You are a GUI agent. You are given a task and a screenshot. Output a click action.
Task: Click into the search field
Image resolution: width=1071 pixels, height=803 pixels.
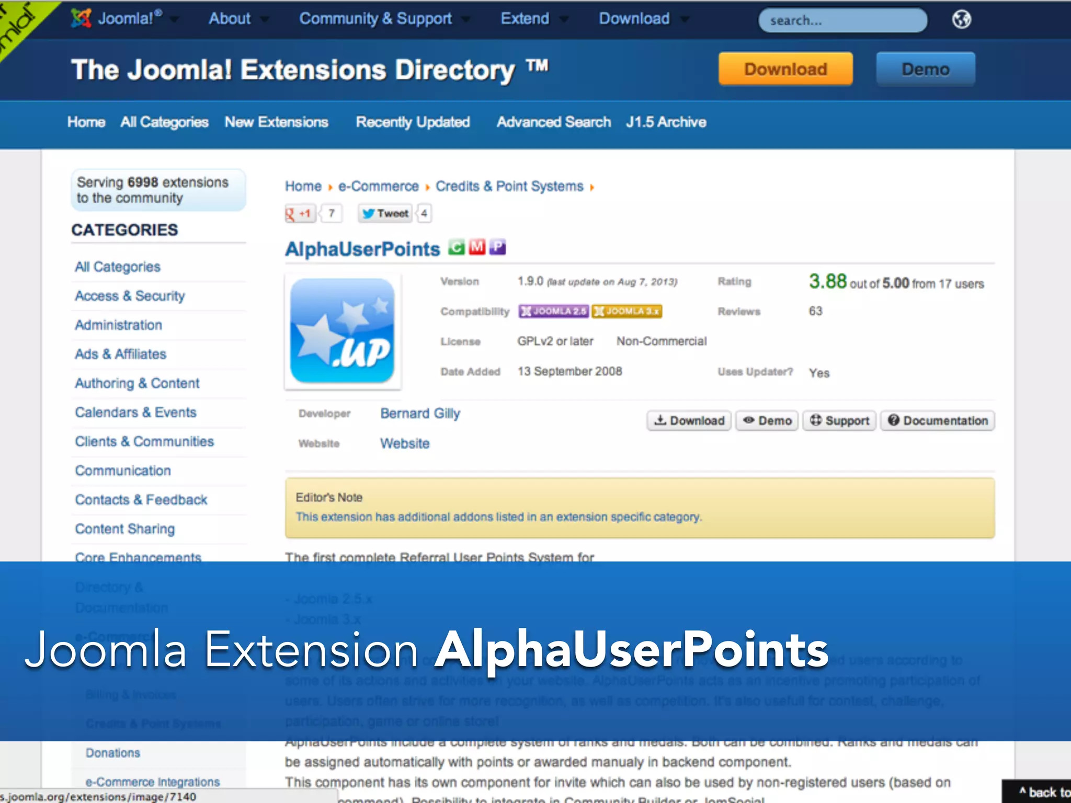(842, 20)
